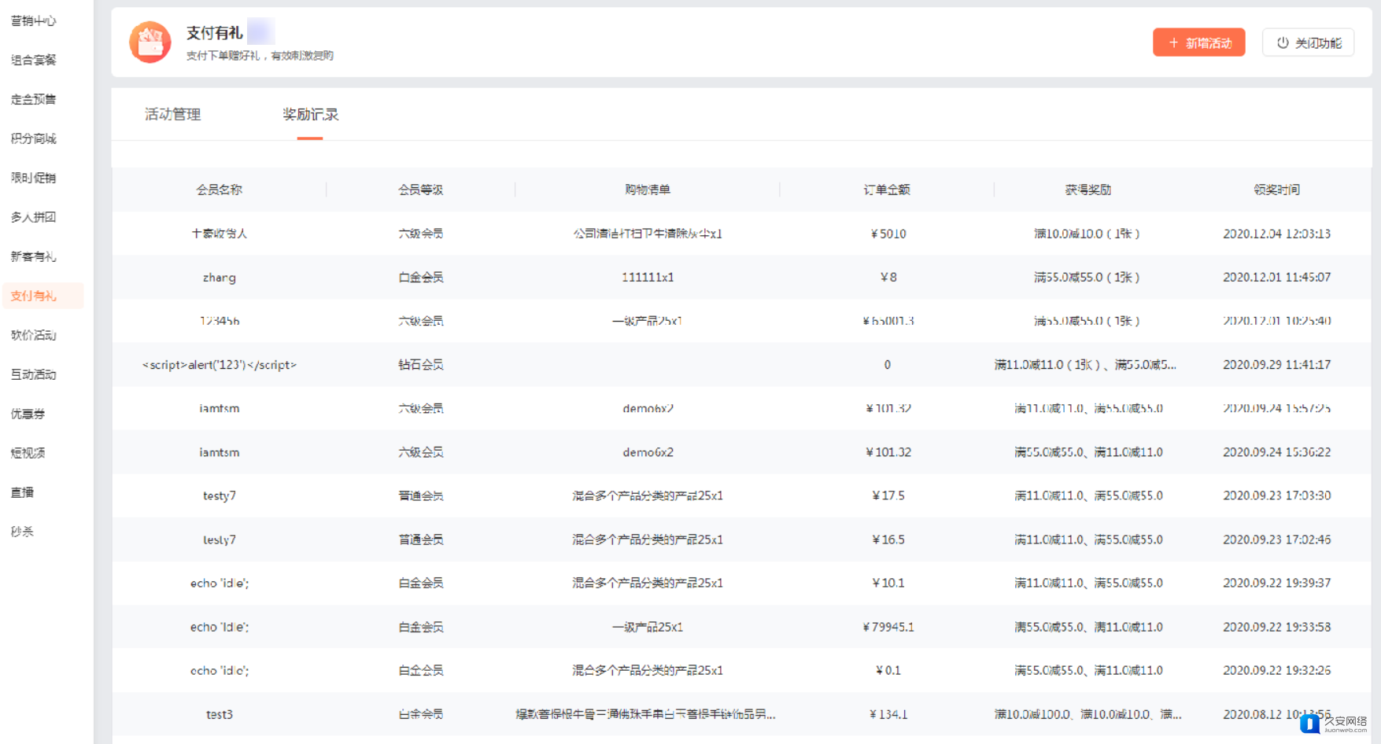Click the 支付有礼 orange gift logo icon
Image resolution: width=1381 pixels, height=744 pixels.
click(x=150, y=42)
